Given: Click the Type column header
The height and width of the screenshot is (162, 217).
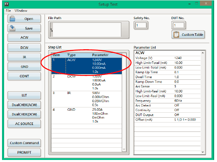Looking at the screenshot, I should [x=71, y=55].
